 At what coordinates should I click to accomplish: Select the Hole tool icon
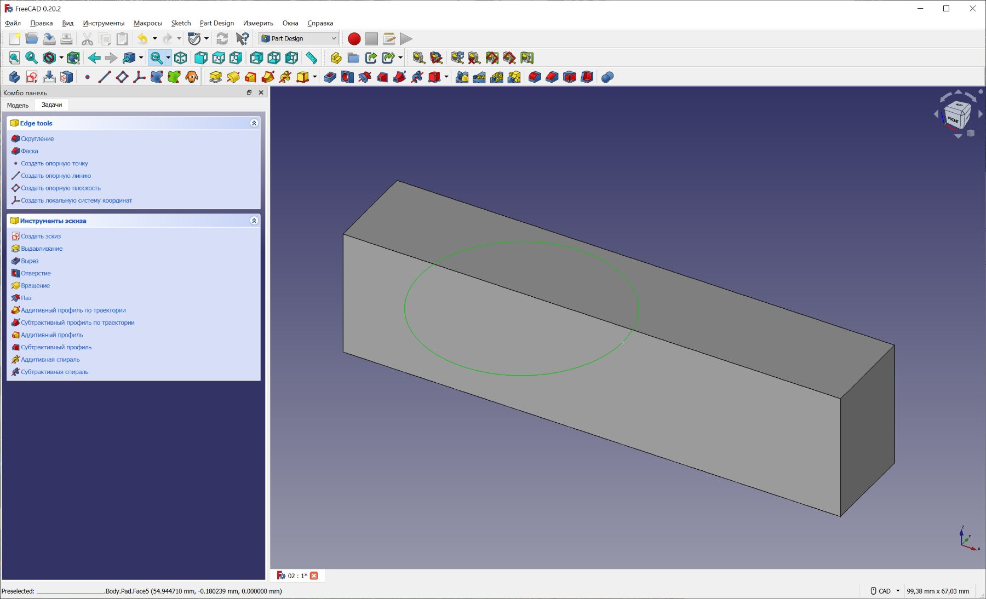pos(347,77)
